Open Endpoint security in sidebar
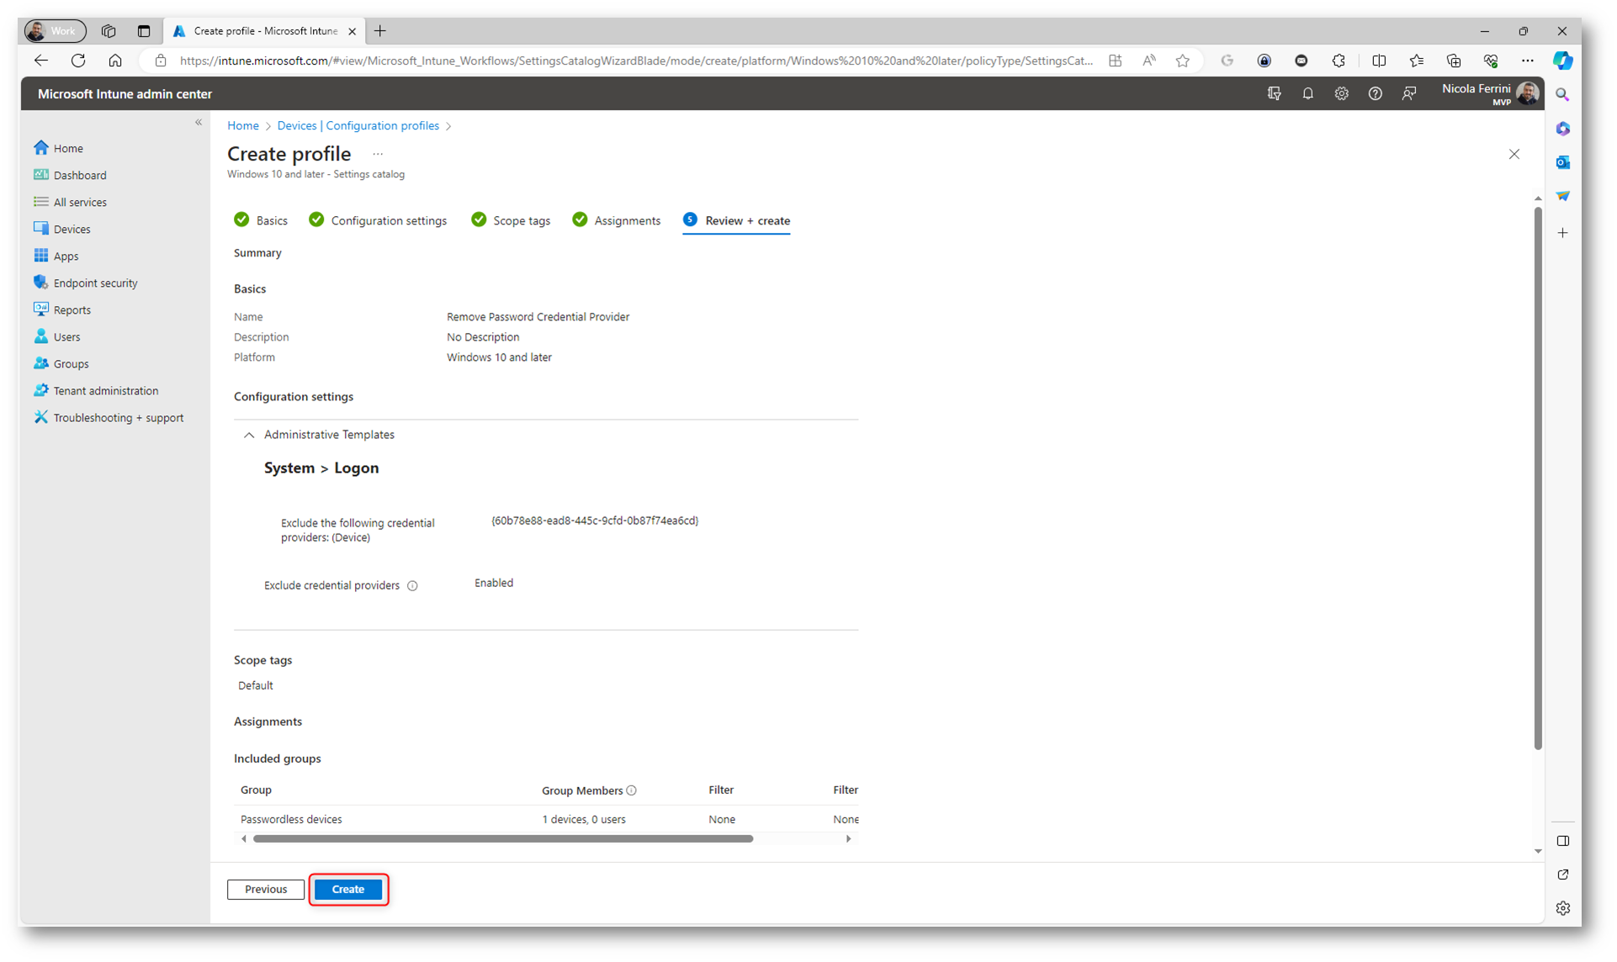Screen dimensions: 1617x962 (x=95, y=283)
